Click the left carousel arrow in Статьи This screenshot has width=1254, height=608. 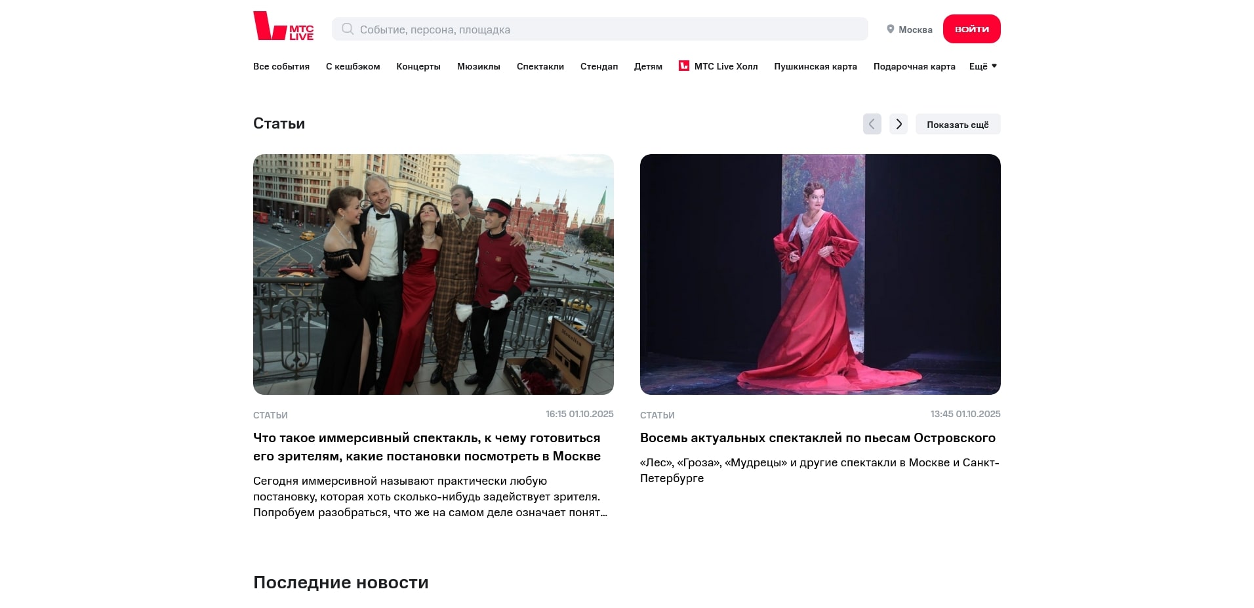(x=872, y=124)
